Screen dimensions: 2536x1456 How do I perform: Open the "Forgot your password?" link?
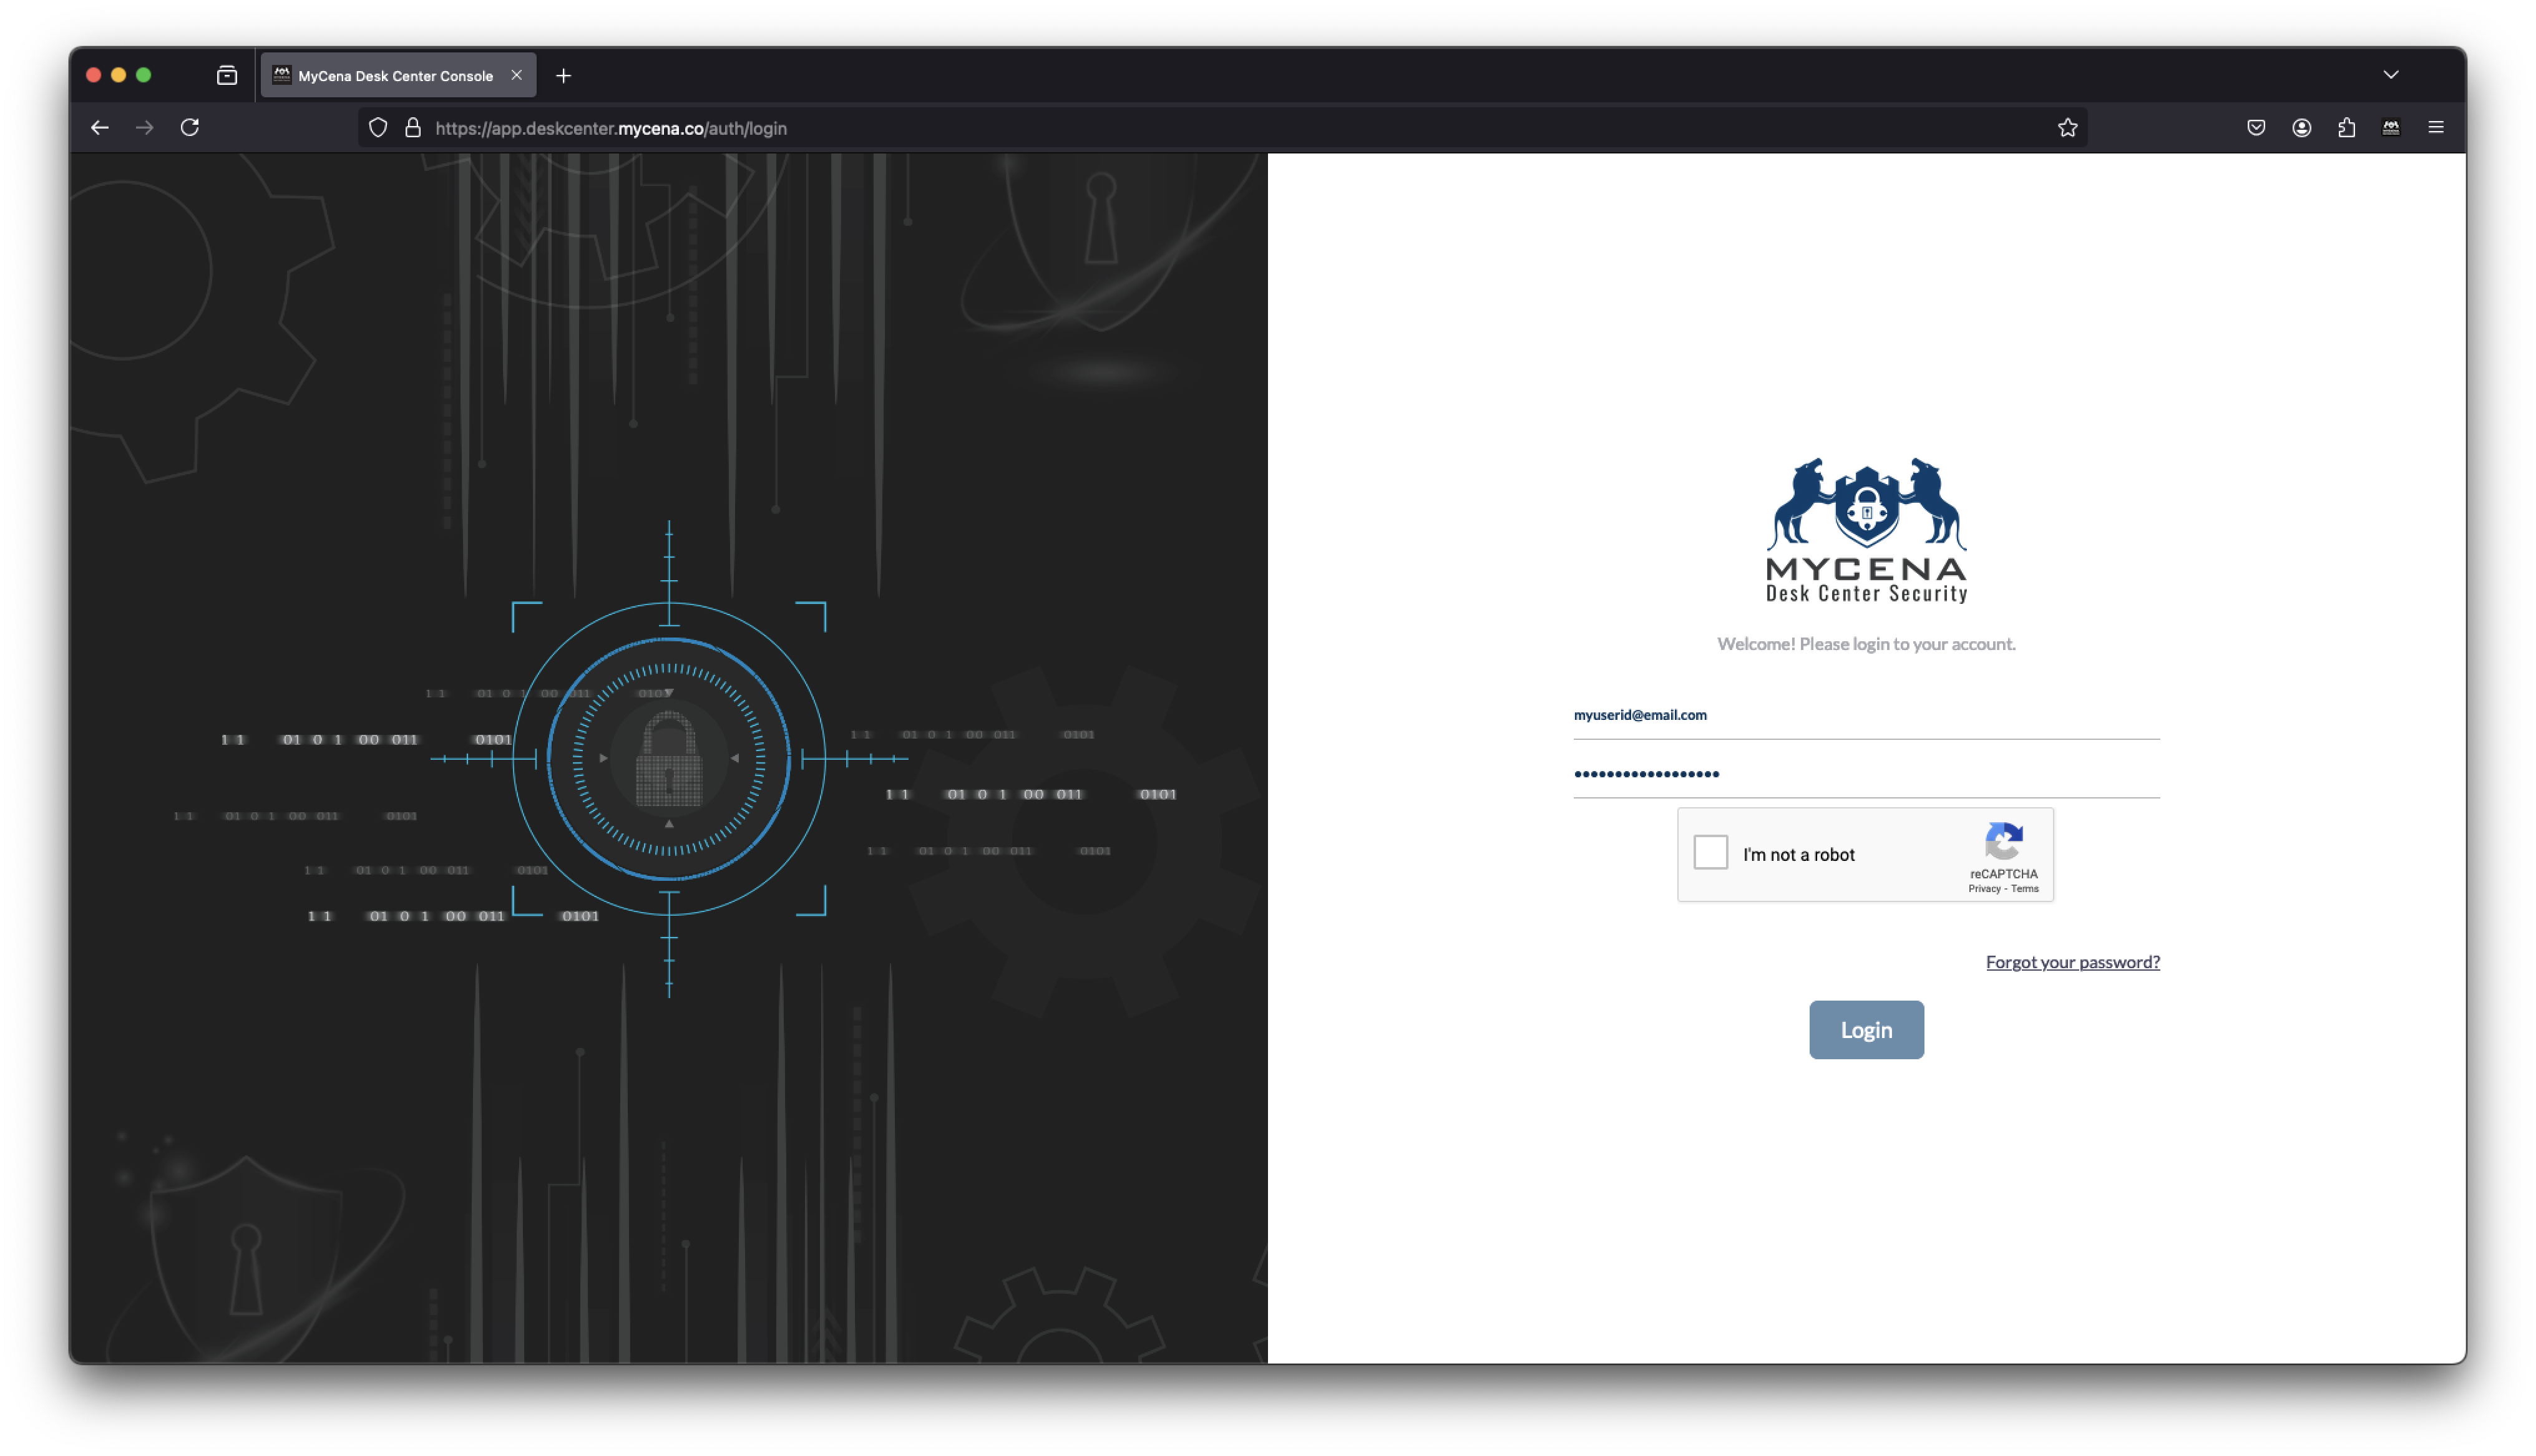[2072, 962]
